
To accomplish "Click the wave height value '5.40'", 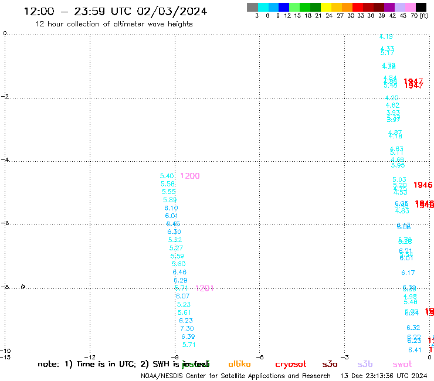I will (167, 176).
